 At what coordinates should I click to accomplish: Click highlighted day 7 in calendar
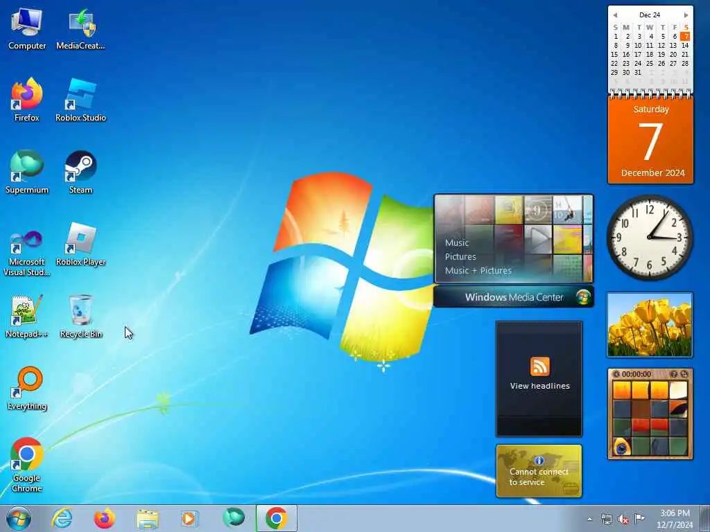686,36
